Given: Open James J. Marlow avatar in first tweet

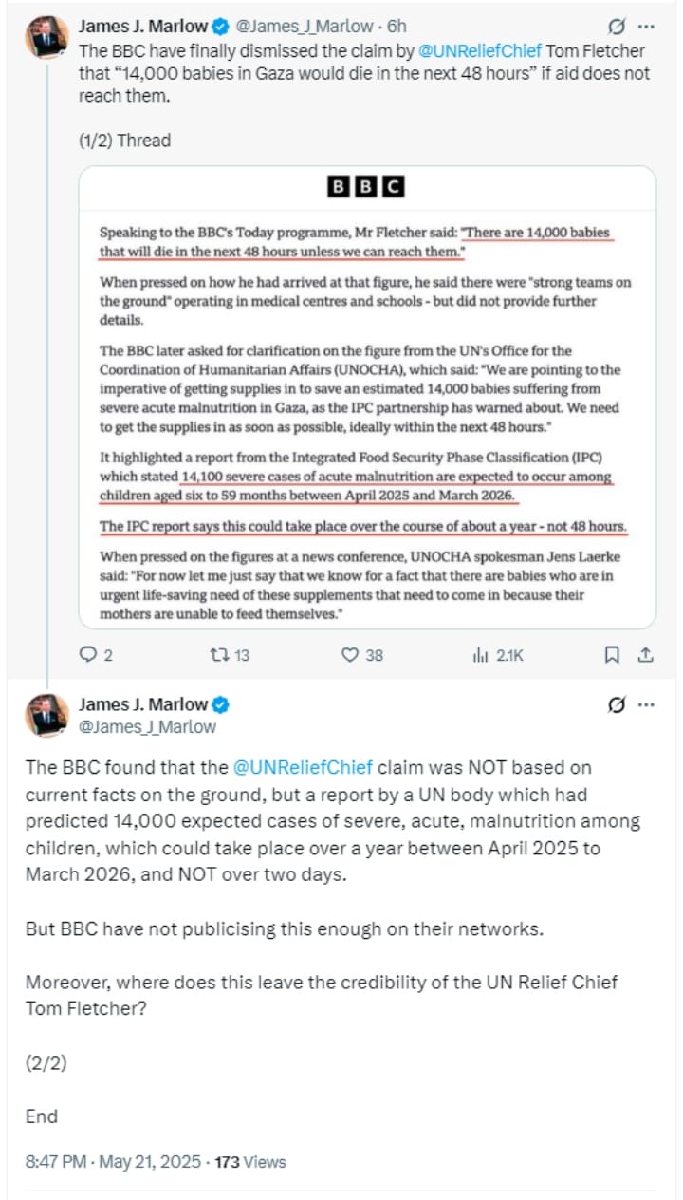Looking at the screenshot, I should pos(46,38).
